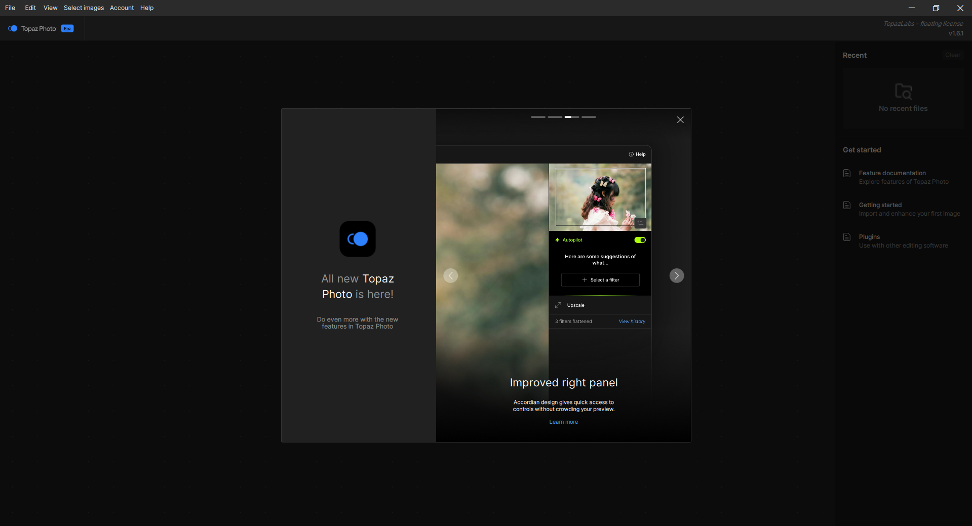Viewport: 972px width, 526px height.
Task: Go to the previous slide arrow
Action: click(451, 275)
